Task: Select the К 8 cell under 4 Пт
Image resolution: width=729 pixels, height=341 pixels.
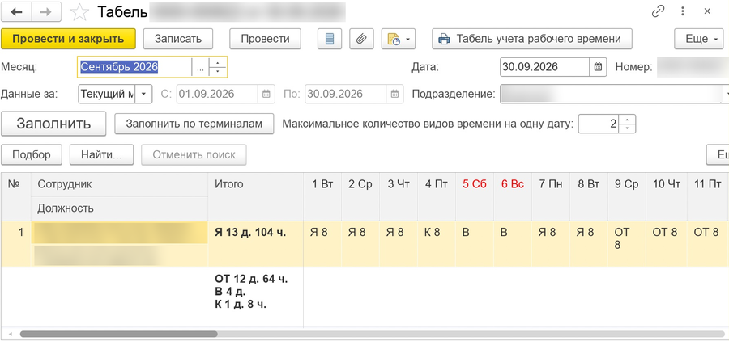Action: pos(436,244)
